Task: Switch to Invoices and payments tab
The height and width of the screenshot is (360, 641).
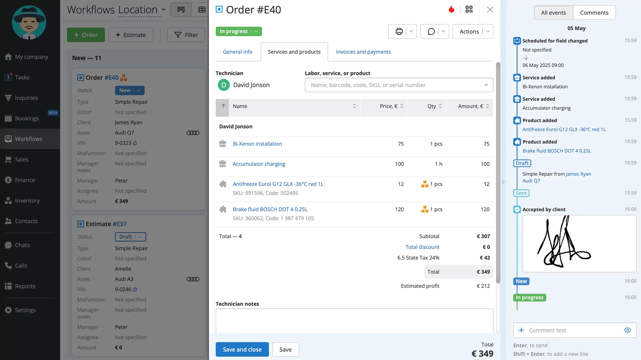Action: (x=363, y=52)
